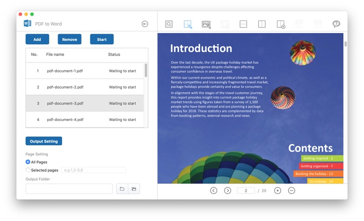The width and height of the screenshot is (364, 221).
Task: Select the All Pages radio button
Action: point(28,162)
